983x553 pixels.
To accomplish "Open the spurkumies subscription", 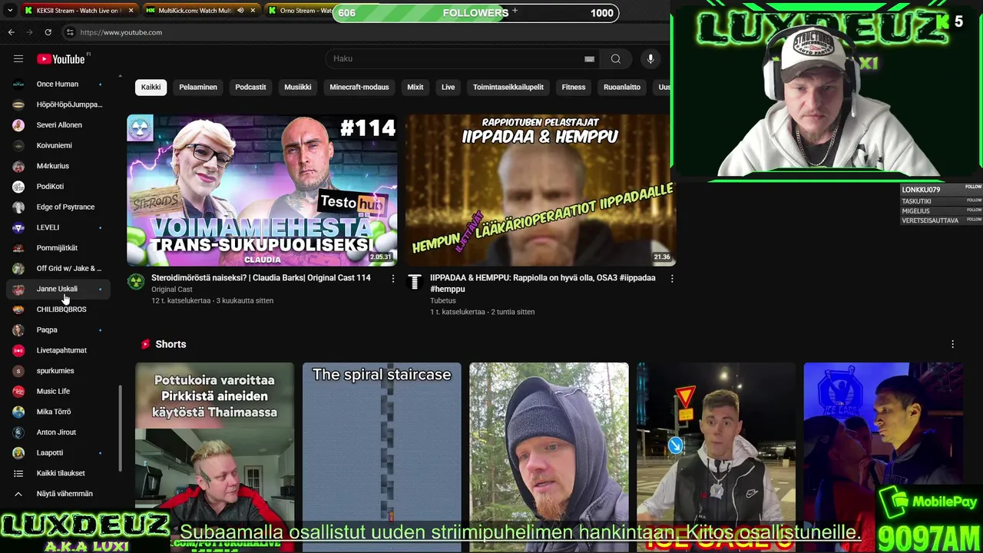I will pyautogui.click(x=58, y=371).
